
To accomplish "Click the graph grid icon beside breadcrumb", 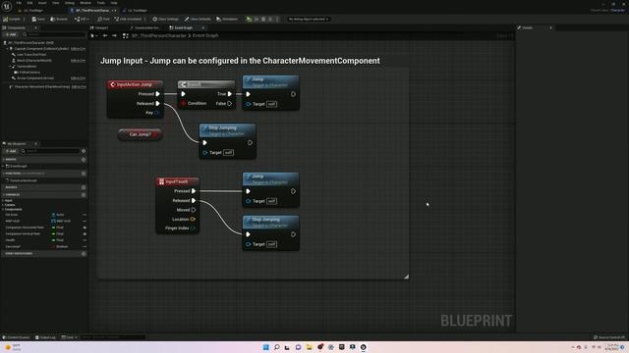I will pos(126,35).
